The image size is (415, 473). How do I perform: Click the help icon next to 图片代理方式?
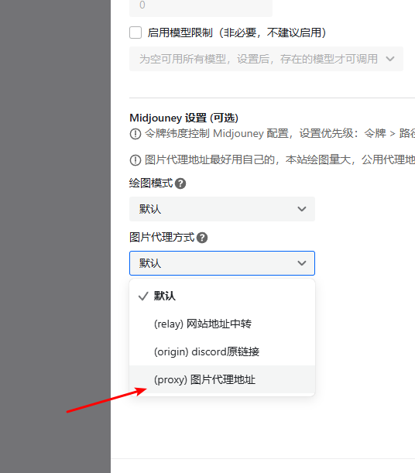[x=202, y=238]
